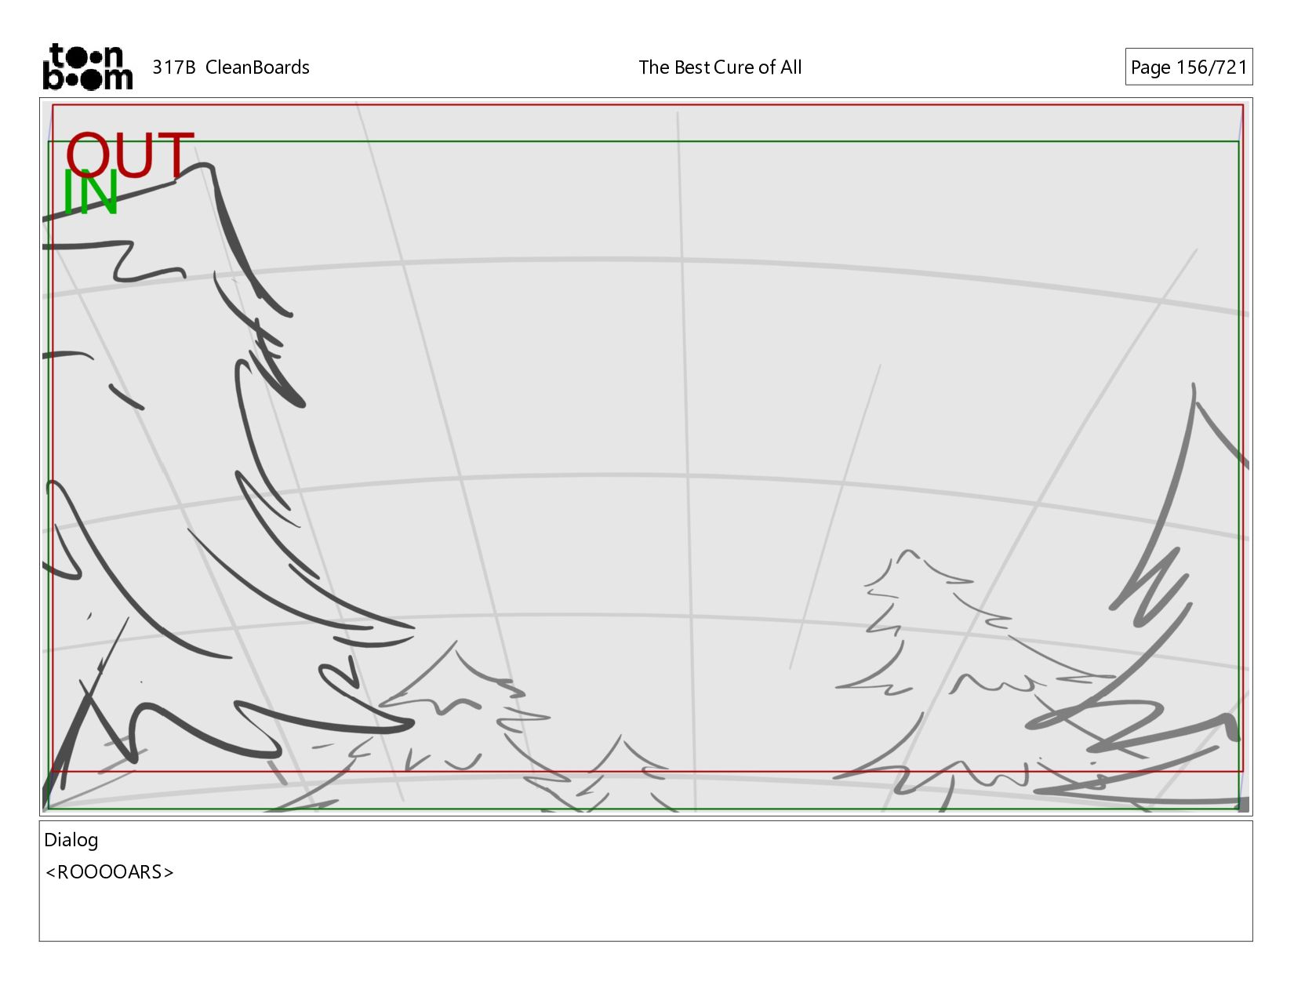The height and width of the screenshot is (1000, 1294).
Task: Click the red 'OUT' camera label
Action: (x=129, y=155)
